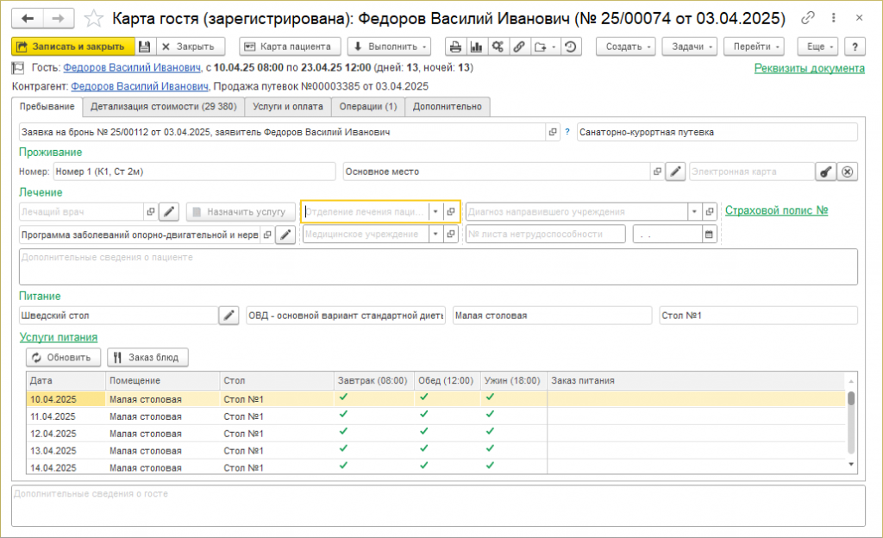The image size is (883, 538).
Task: Save the document with the floppy disk icon
Action: (144, 47)
